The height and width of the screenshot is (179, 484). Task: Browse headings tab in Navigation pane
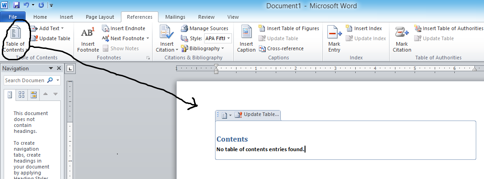point(10,95)
